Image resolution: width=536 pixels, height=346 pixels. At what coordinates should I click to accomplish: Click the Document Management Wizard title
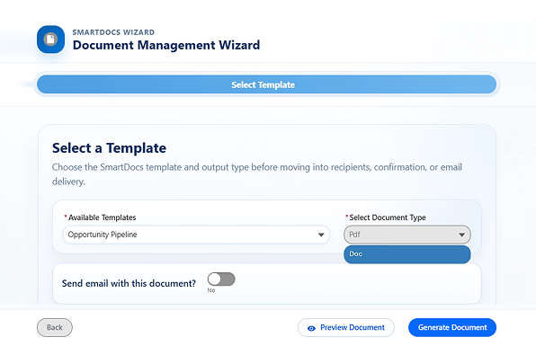tap(166, 45)
